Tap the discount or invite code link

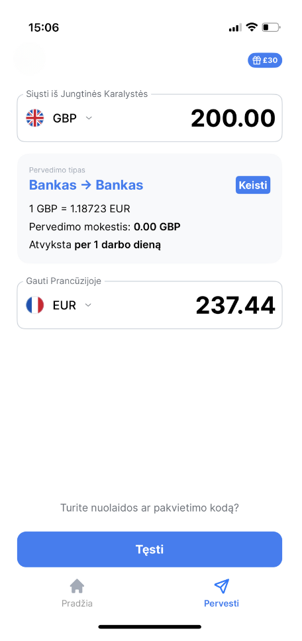[x=150, y=508]
